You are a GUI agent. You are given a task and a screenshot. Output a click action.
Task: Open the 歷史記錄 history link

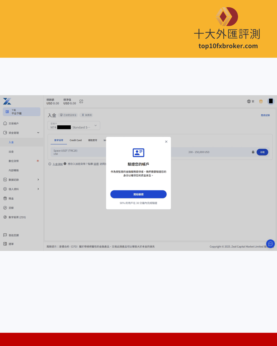tap(265, 115)
